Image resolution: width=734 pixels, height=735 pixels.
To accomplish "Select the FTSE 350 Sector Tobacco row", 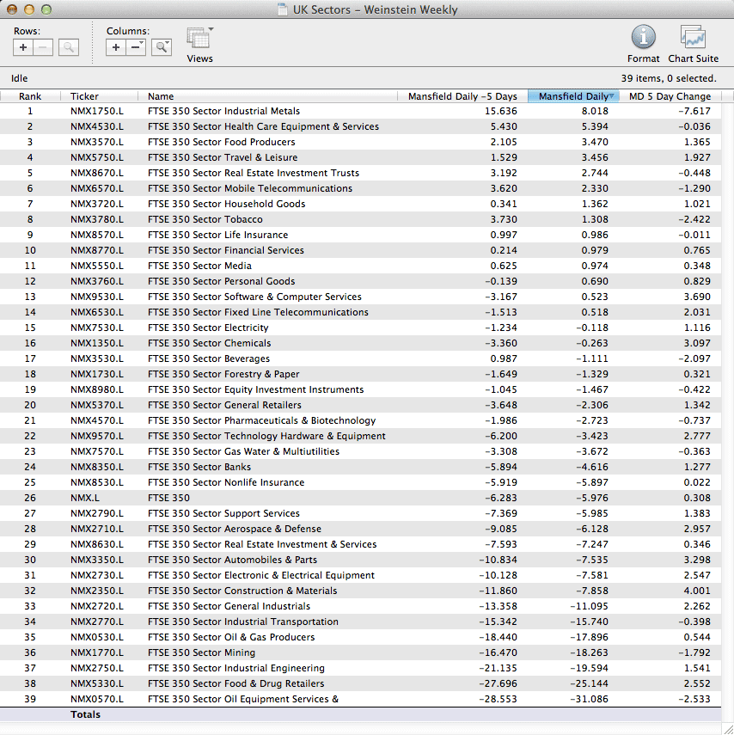I will point(205,219).
